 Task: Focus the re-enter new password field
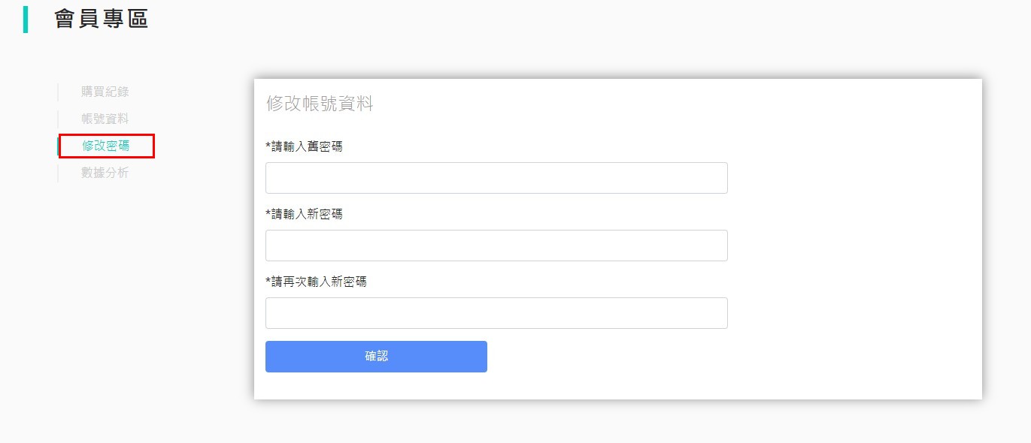coord(496,313)
